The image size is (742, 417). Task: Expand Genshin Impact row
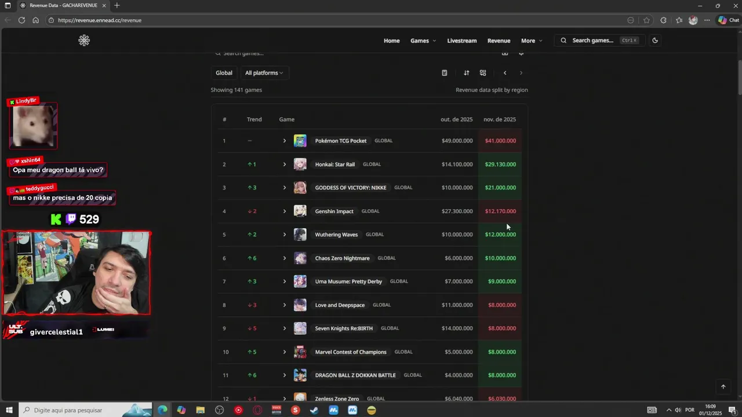(284, 211)
